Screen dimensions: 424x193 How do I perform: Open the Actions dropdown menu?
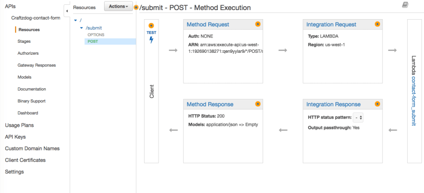pos(119,6)
